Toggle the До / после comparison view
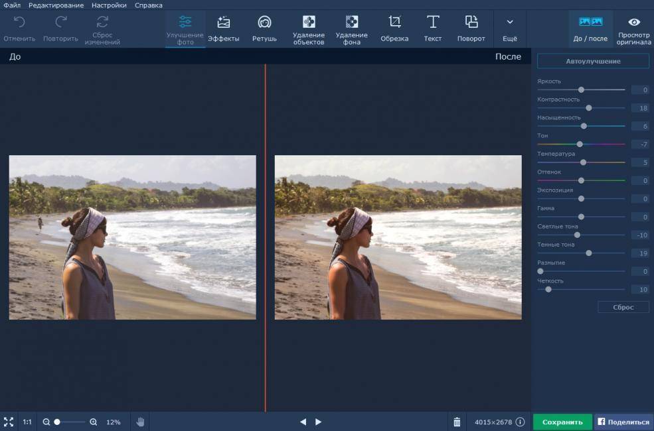This screenshot has width=654, height=431. click(590, 29)
